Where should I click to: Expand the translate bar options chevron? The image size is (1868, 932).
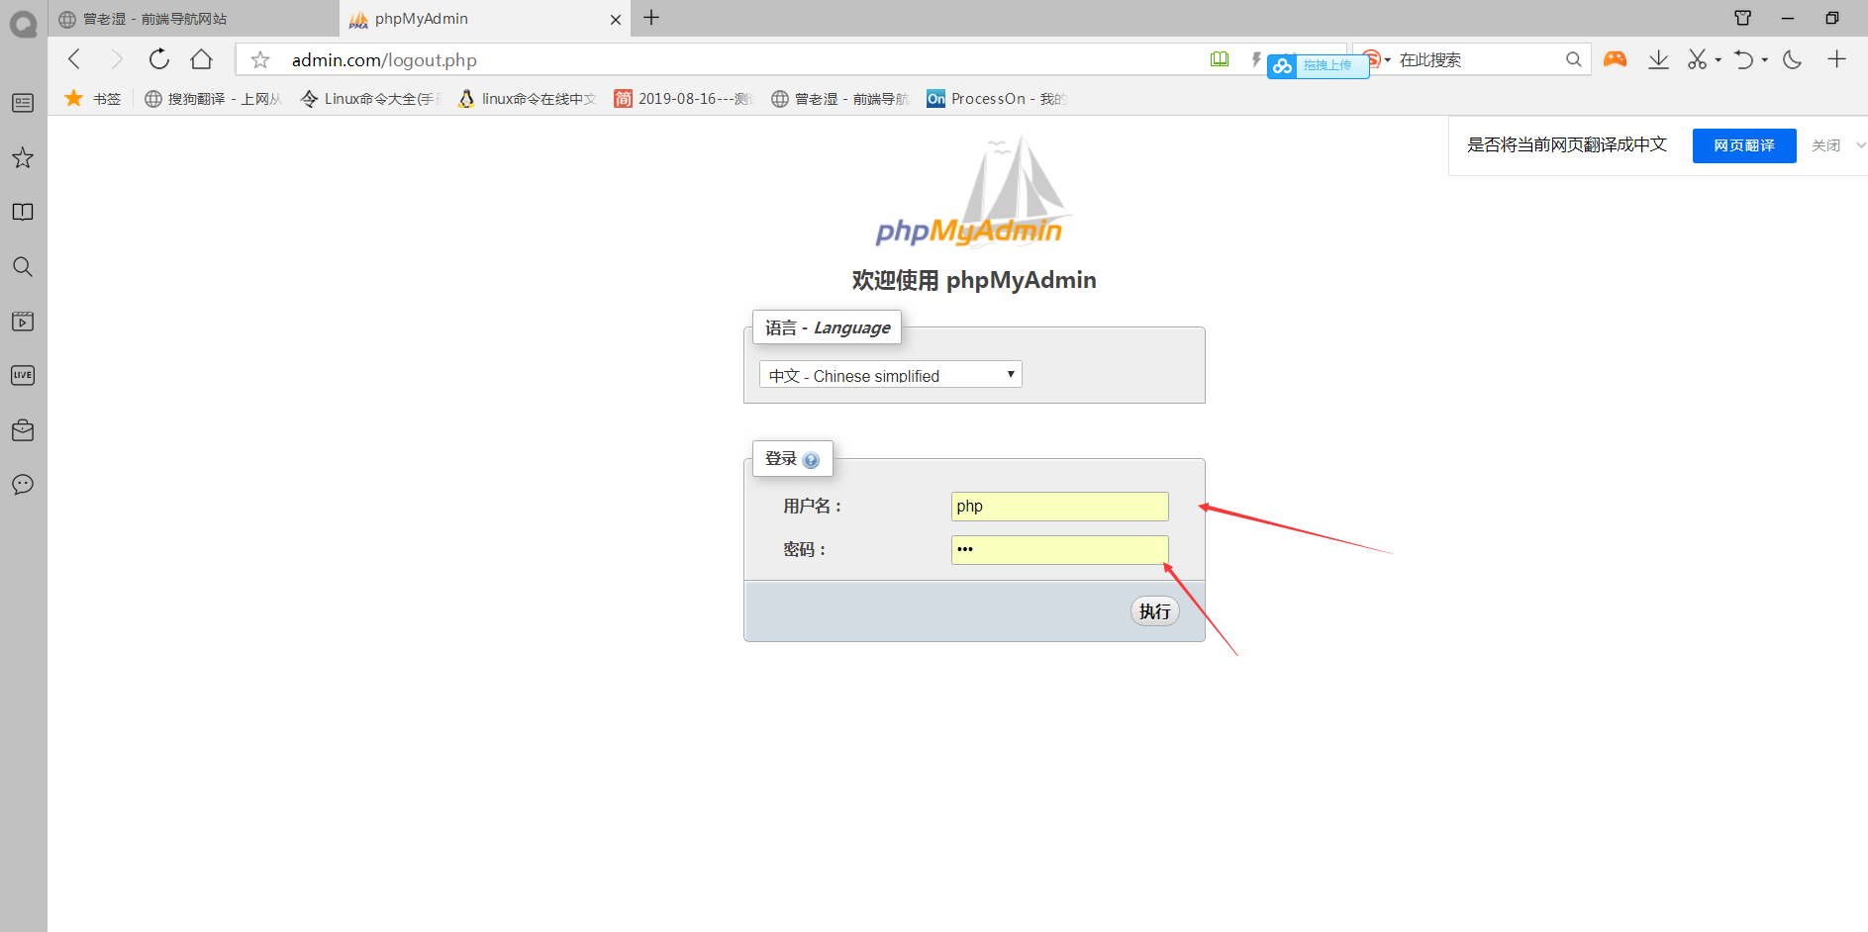coord(1860,145)
